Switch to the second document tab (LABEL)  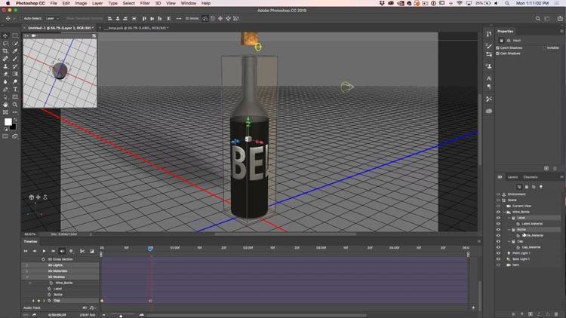coord(137,28)
